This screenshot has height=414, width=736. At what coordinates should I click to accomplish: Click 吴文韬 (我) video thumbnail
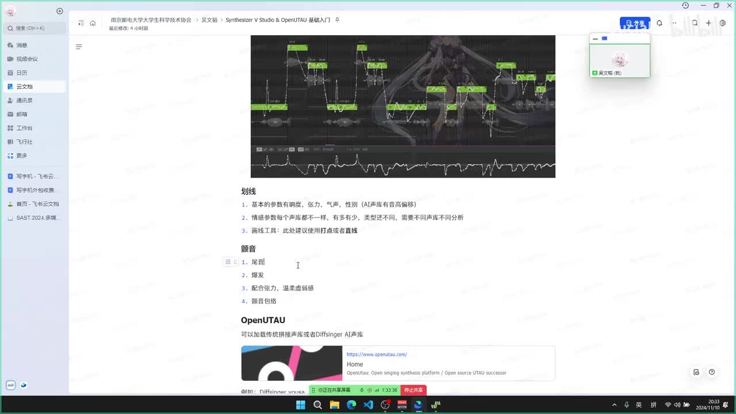pyautogui.click(x=620, y=60)
